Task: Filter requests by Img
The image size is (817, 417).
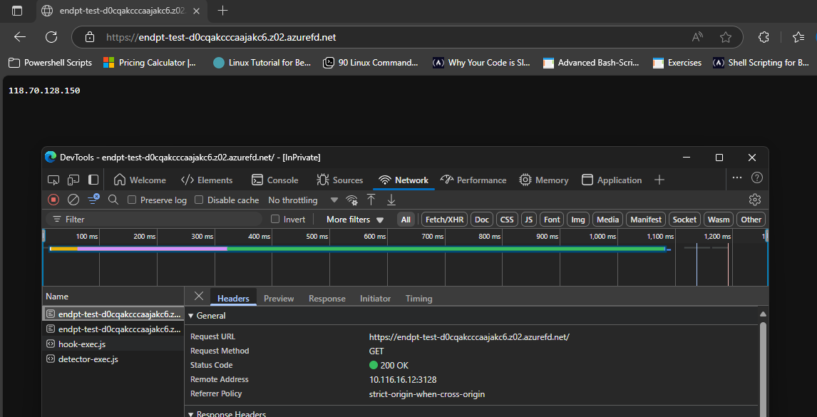Action: 578,220
